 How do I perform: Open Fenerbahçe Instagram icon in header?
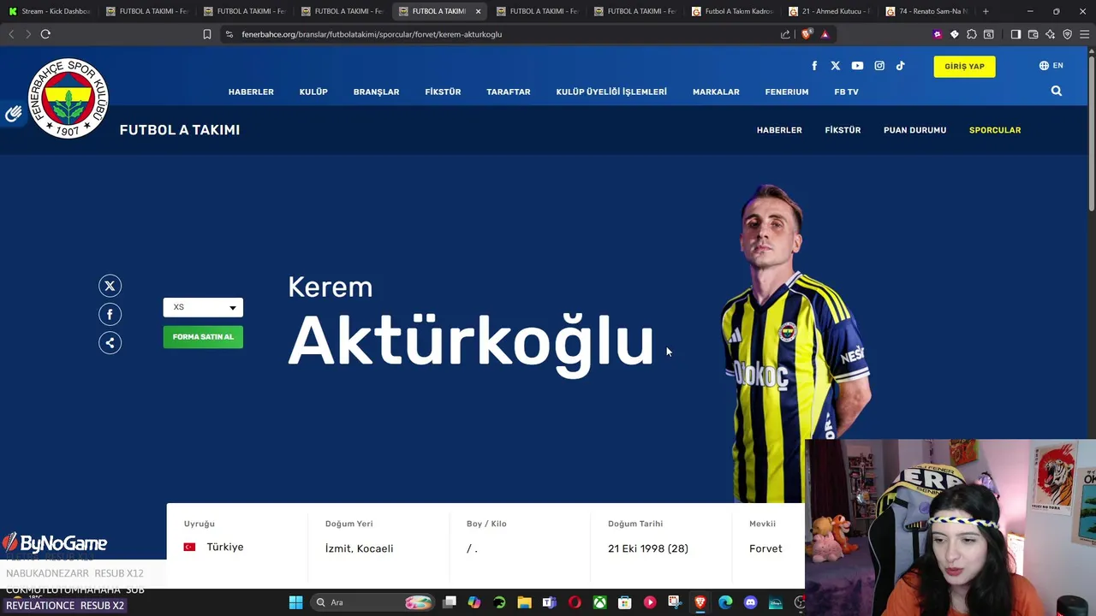pos(879,66)
